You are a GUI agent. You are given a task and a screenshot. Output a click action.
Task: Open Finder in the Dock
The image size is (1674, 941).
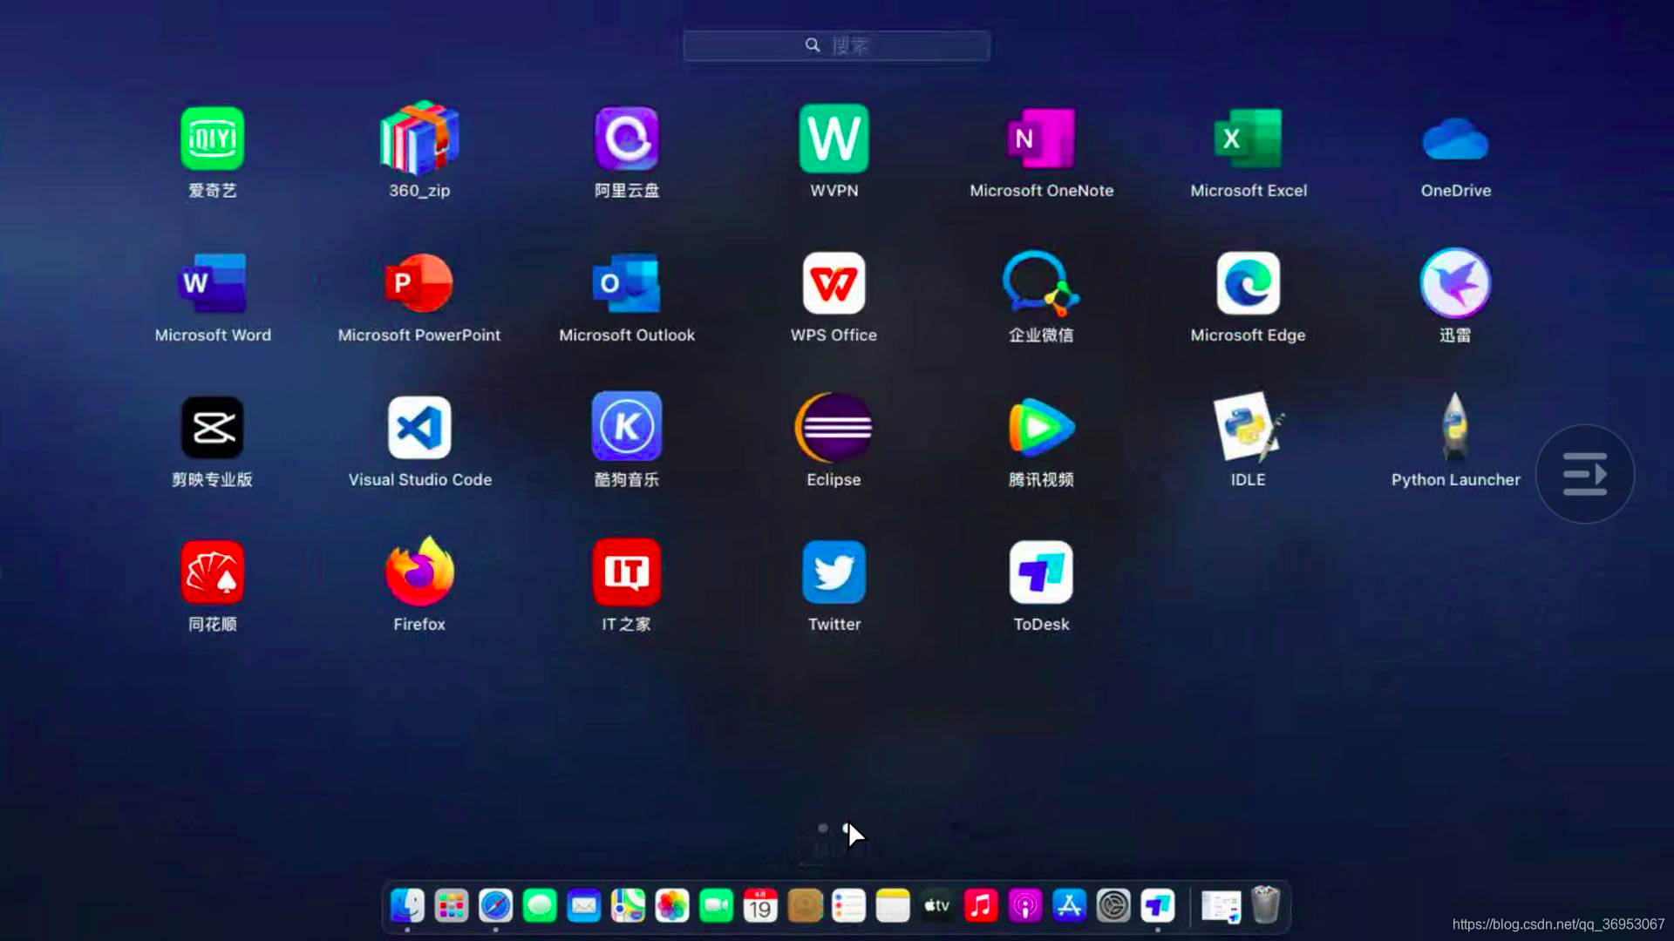coord(407,906)
